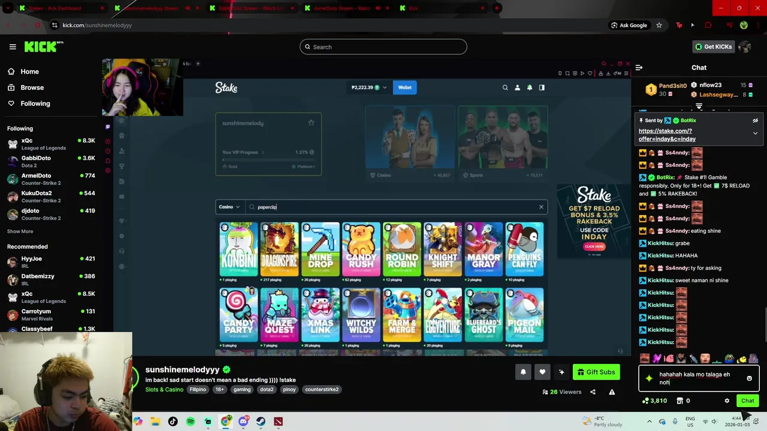
Task: Open the emoji picker in chat input
Action: point(749,378)
